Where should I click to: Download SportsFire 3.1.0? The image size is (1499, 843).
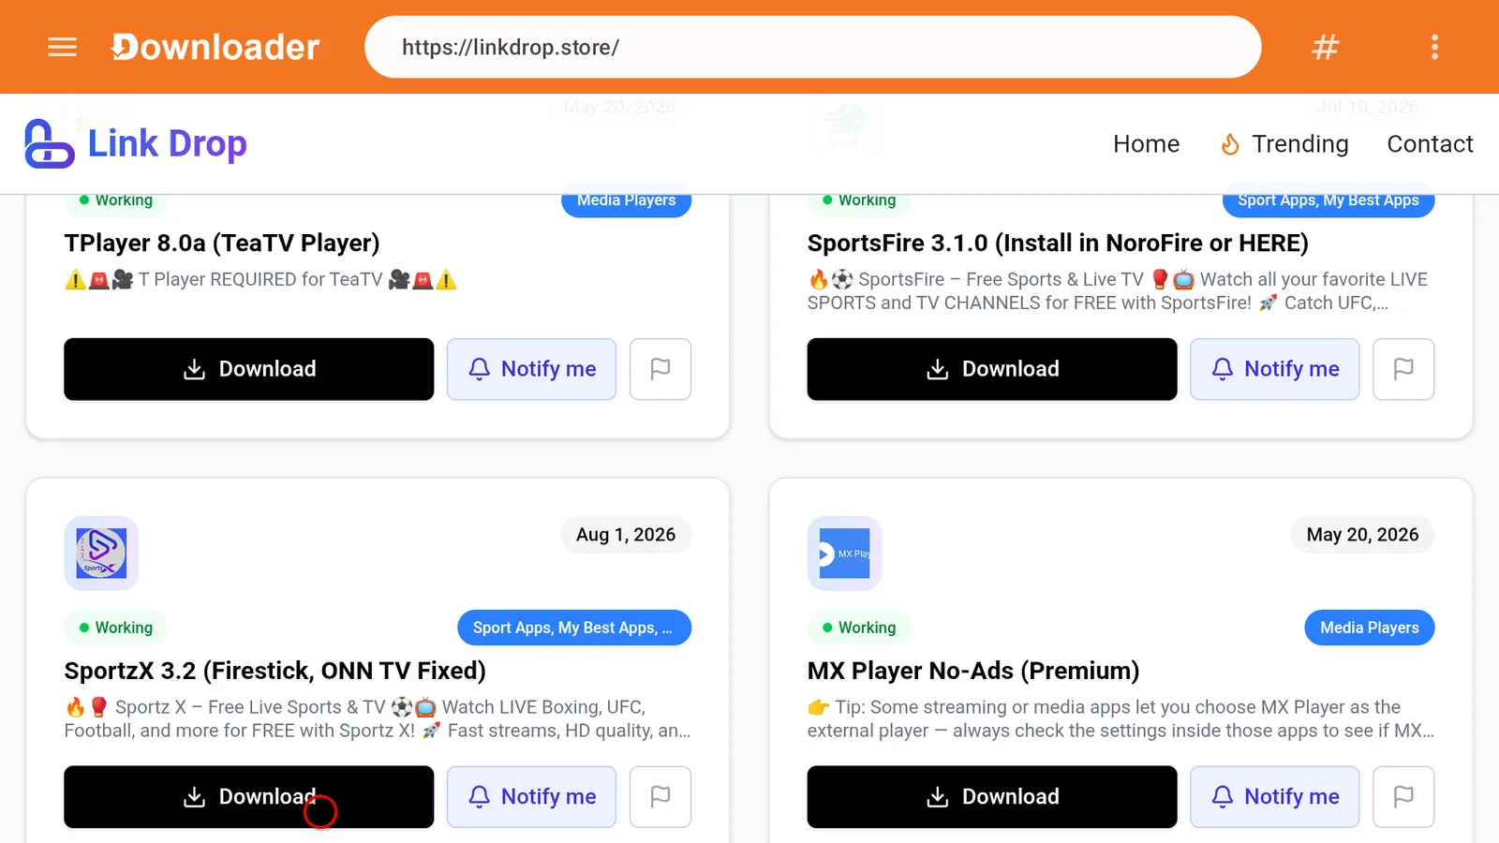click(x=992, y=369)
